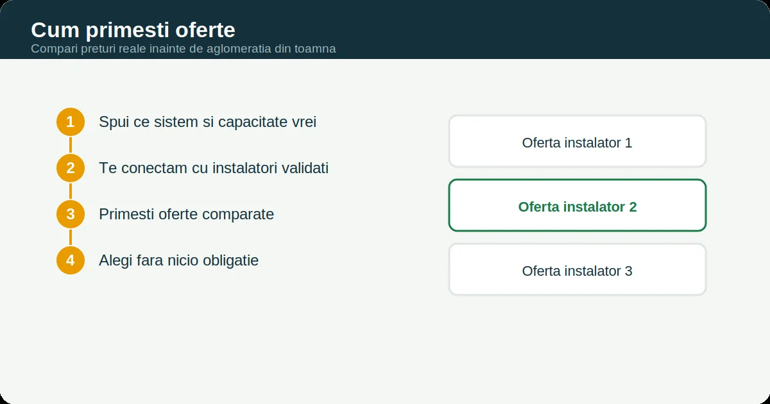Click 'Te conectam cu instalatori validati' step
Image resolution: width=770 pixels, height=404 pixels.
[x=214, y=168]
